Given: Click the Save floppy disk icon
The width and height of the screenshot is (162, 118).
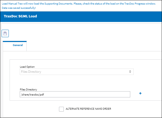Looking at the screenshot, I should 5,33.
